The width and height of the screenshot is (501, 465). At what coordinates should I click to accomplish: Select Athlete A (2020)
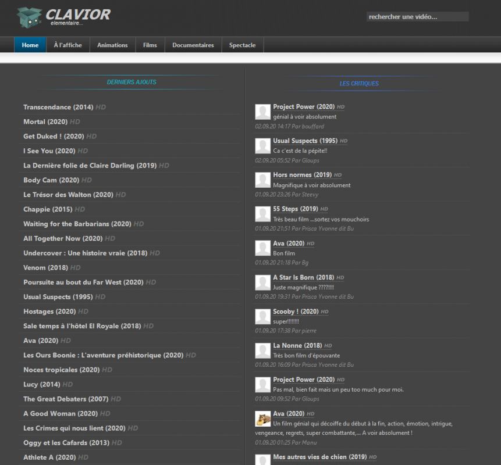click(49, 457)
